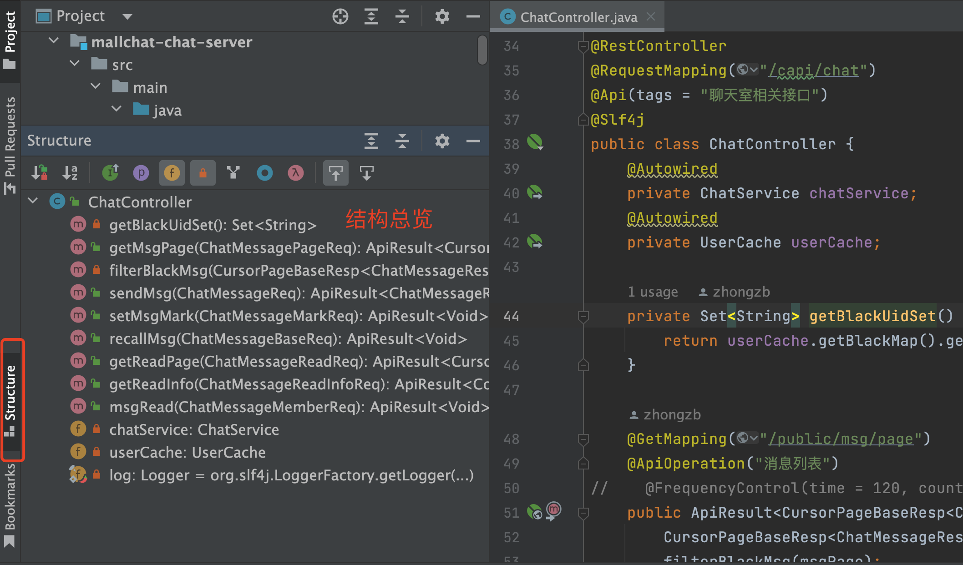Image resolution: width=963 pixels, height=565 pixels.
Task: Click Select Opened File crosshair icon
Action: click(x=340, y=17)
